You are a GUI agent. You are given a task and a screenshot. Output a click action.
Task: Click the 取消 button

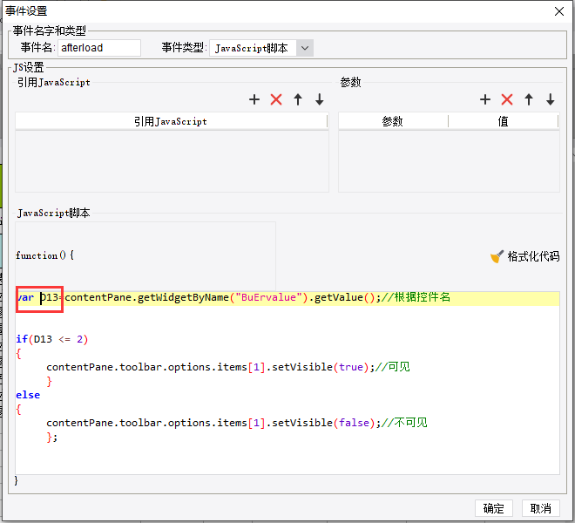[541, 508]
